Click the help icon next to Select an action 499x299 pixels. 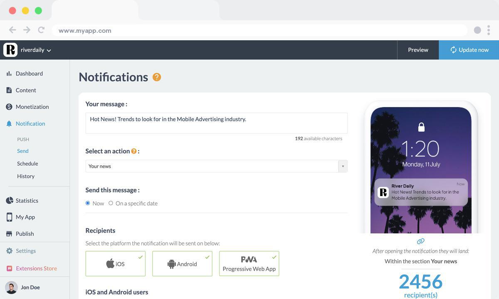coord(134,151)
